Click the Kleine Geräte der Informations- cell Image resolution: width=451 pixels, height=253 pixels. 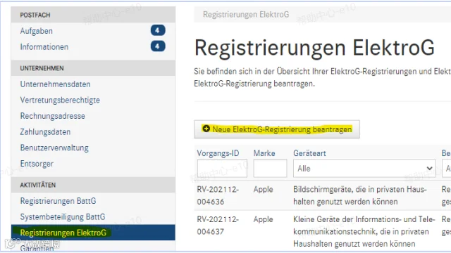364,231
